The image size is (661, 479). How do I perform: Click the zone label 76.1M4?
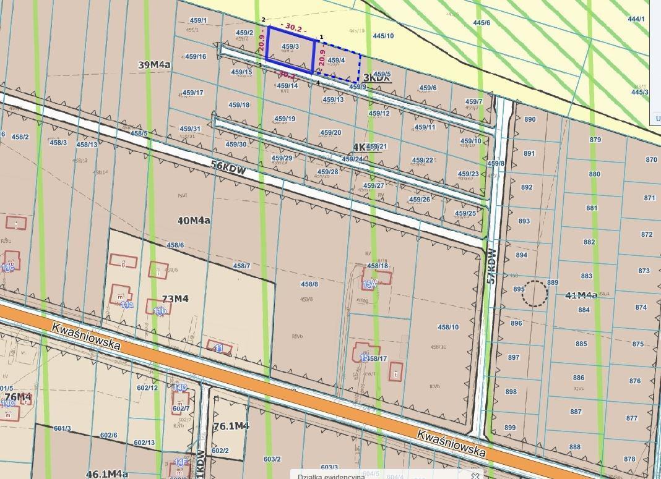click(x=231, y=426)
